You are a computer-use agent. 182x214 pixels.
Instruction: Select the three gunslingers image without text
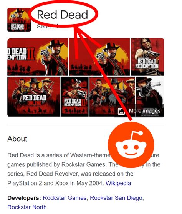point(112,97)
